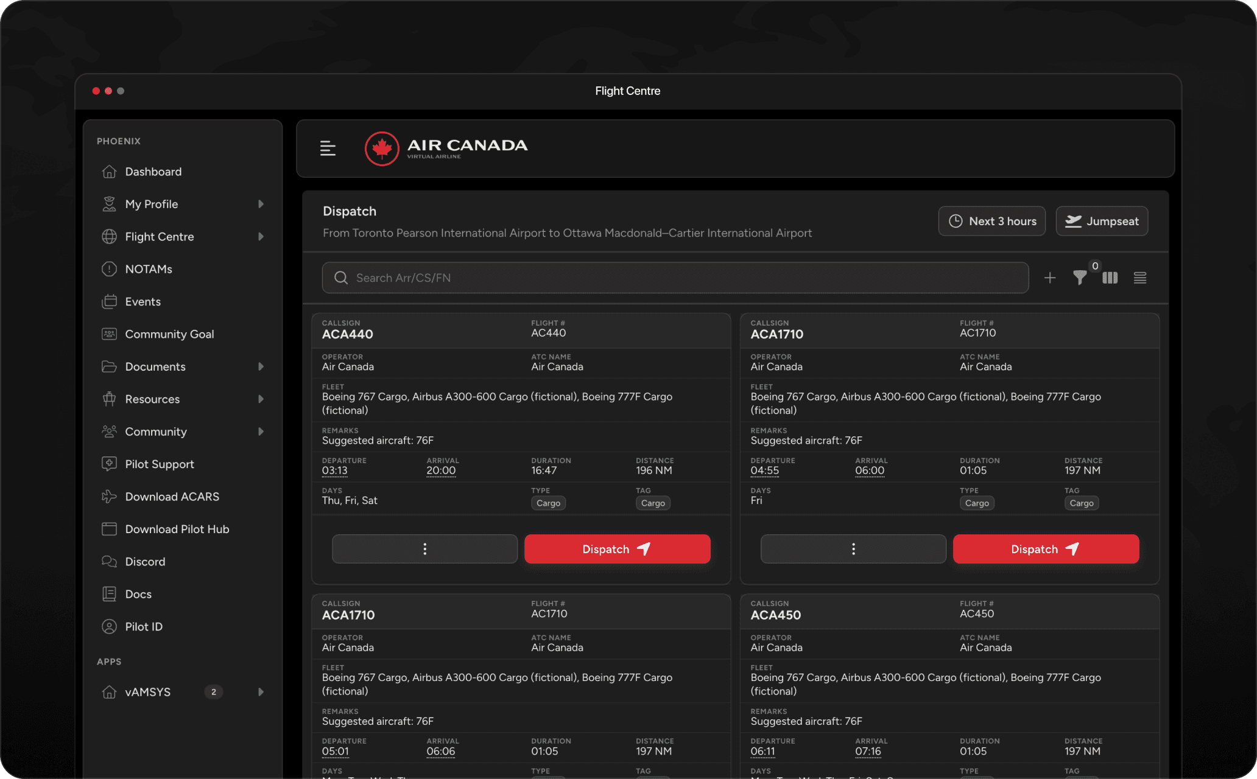The image size is (1257, 779).
Task: Click the plus icon to add a flight
Action: [x=1050, y=278]
